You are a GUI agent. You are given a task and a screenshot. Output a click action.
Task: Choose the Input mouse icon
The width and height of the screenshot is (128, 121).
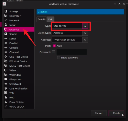click(x=6, y=25)
